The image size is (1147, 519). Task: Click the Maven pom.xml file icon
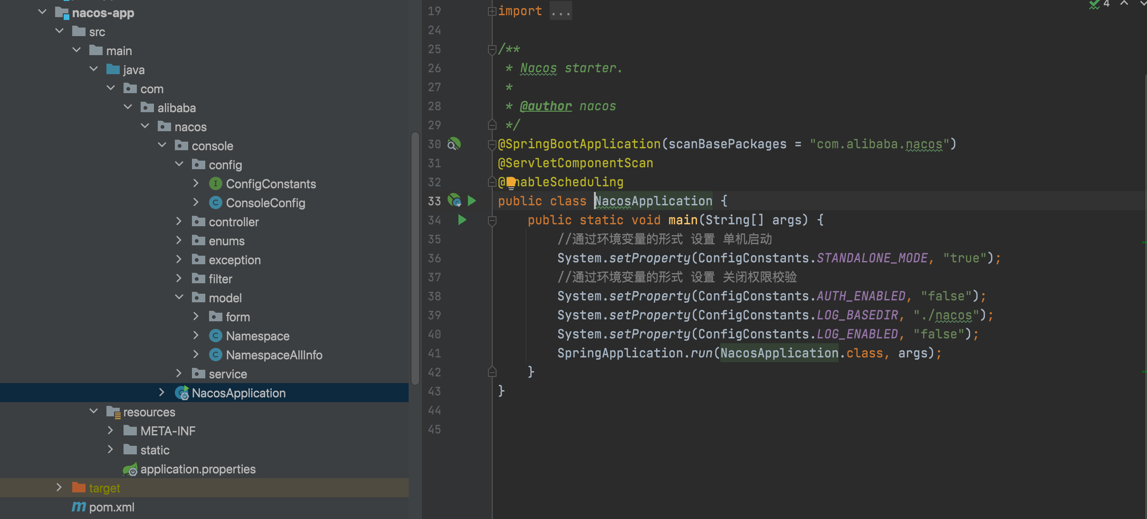pos(79,507)
